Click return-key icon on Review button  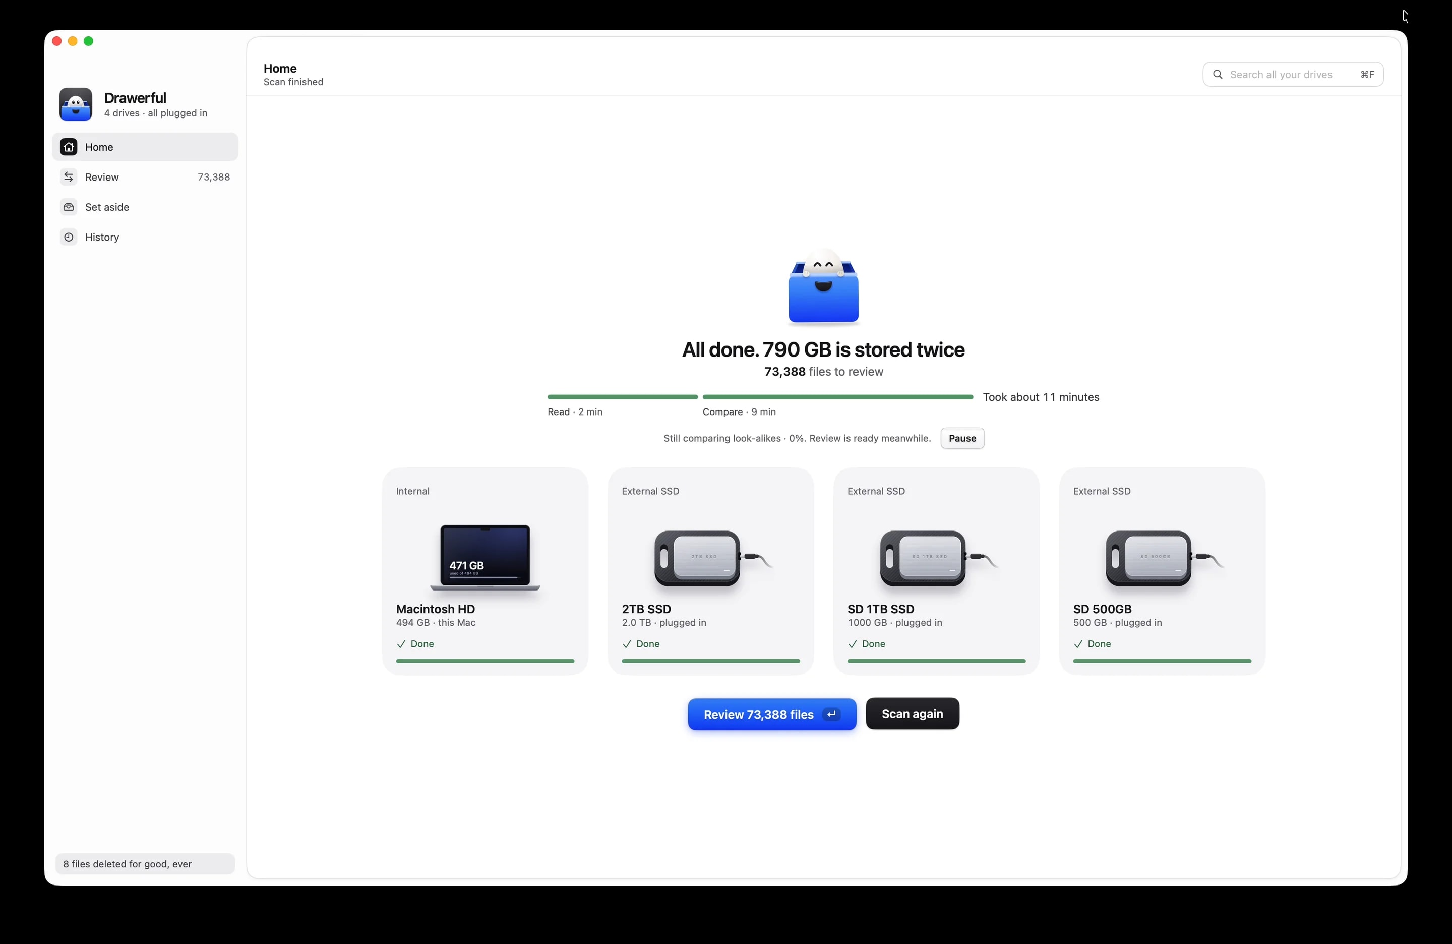click(831, 714)
